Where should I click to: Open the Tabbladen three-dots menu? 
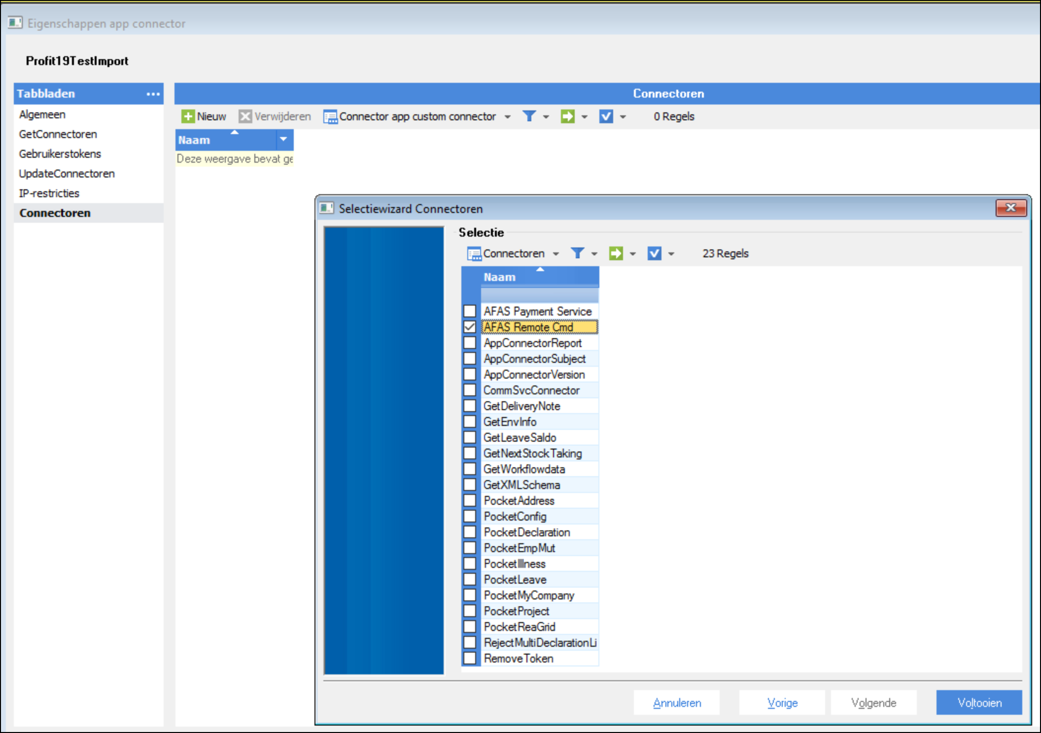click(x=153, y=94)
